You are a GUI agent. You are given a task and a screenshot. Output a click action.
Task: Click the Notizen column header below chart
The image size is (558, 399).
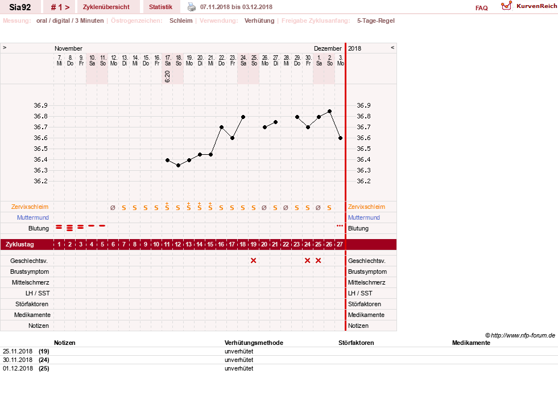64,343
